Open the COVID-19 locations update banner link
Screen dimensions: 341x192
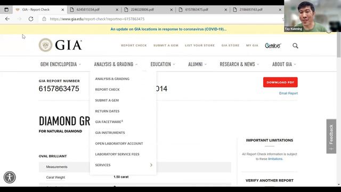pyautogui.click(x=168, y=29)
